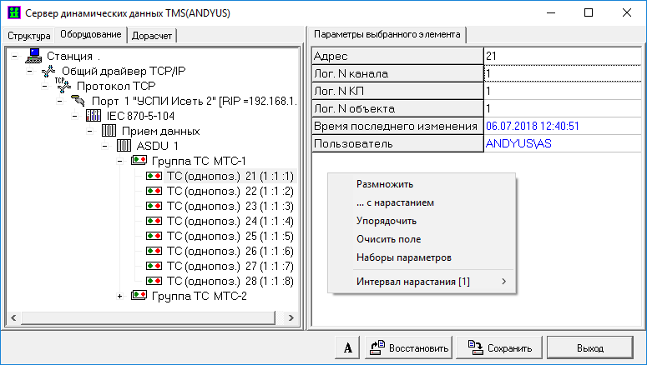Collapse the Группа ТС МТС-1 node
Viewport: 647px width, 365px height.
[x=120, y=161]
